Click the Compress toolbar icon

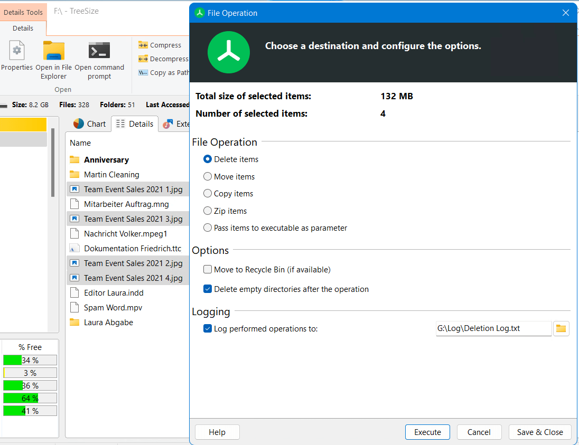pyautogui.click(x=143, y=45)
